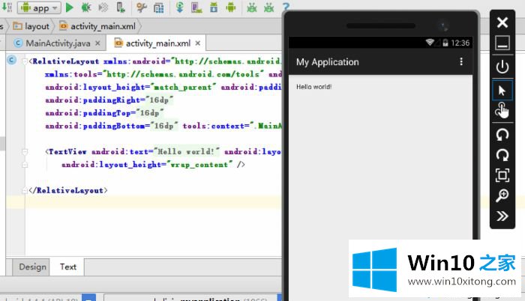Screen dimensions: 525x301
Task: Expand more emulator controls double chevron
Action: [502, 216]
